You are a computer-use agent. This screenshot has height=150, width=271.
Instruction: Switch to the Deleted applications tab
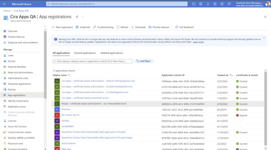pos(112,53)
